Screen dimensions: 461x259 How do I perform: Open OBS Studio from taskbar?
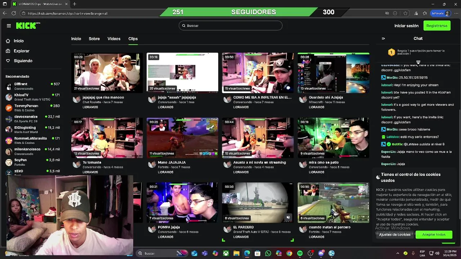click(x=310, y=253)
